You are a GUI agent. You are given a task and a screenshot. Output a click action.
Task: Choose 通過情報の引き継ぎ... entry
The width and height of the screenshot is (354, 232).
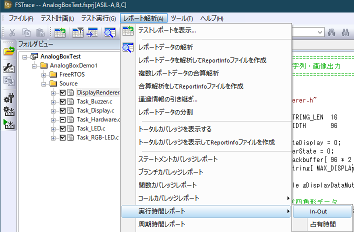click(x=206, y=99)
